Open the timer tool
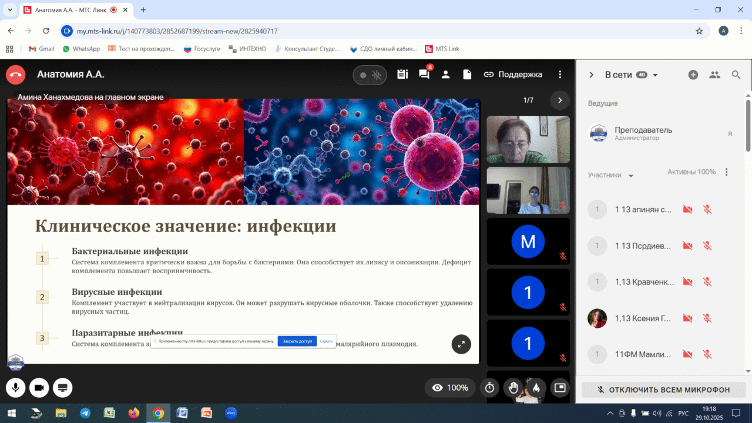The height and width of the screenshot is (423, 752). (489, 388)
